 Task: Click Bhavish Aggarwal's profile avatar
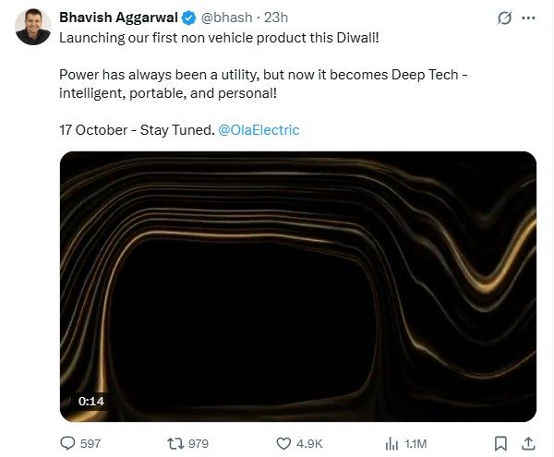32,26
